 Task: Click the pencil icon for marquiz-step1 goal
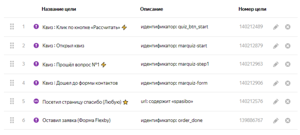click(276, 64)
